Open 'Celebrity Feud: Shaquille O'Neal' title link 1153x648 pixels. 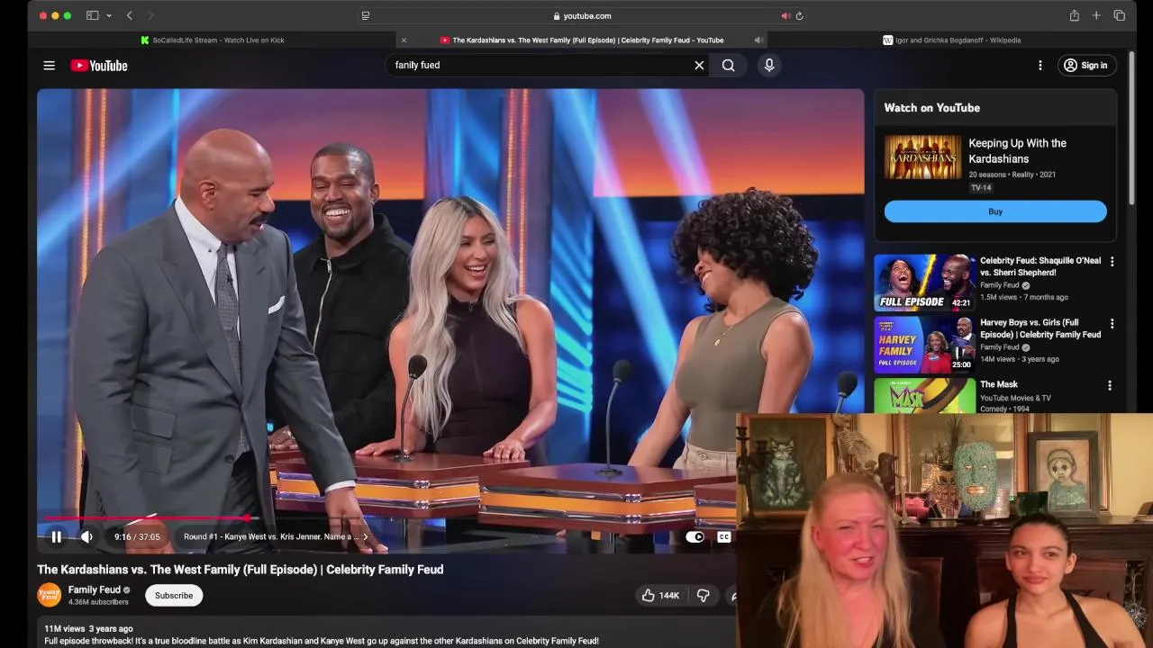pyautogui.click(x=1040, y=266)
